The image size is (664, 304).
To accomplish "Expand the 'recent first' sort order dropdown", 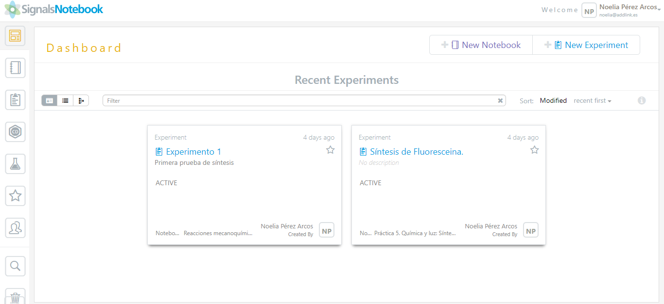I will (x=592, y=101).
